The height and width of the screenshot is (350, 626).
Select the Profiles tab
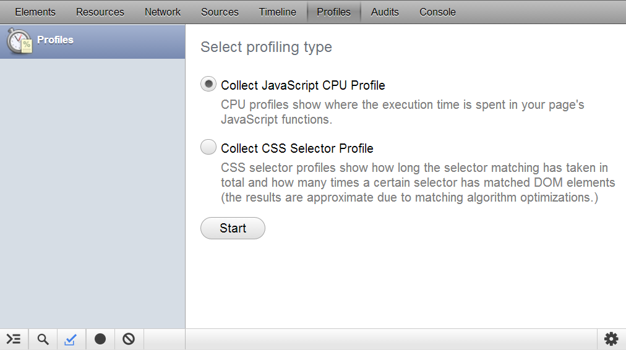pyautogui.click(x=333, y=12)
